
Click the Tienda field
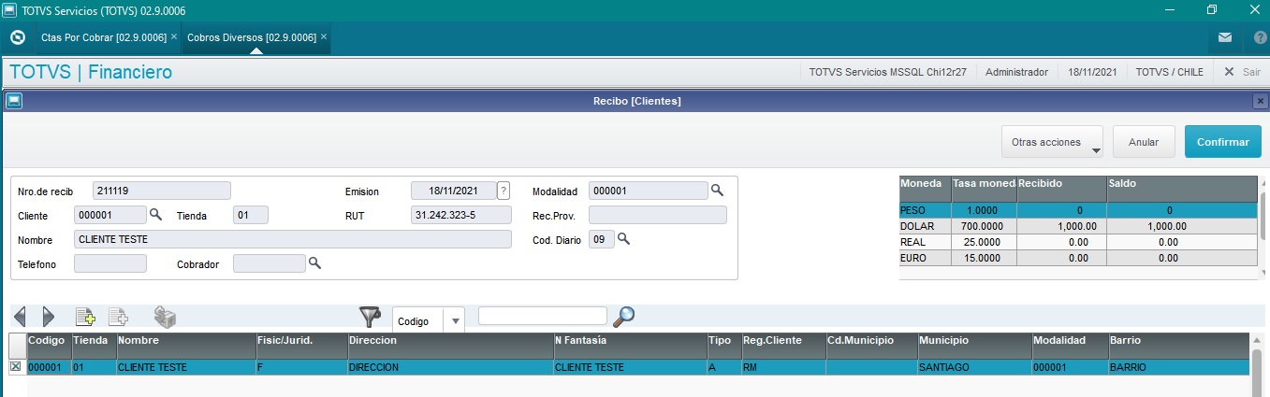pos(251,215)
